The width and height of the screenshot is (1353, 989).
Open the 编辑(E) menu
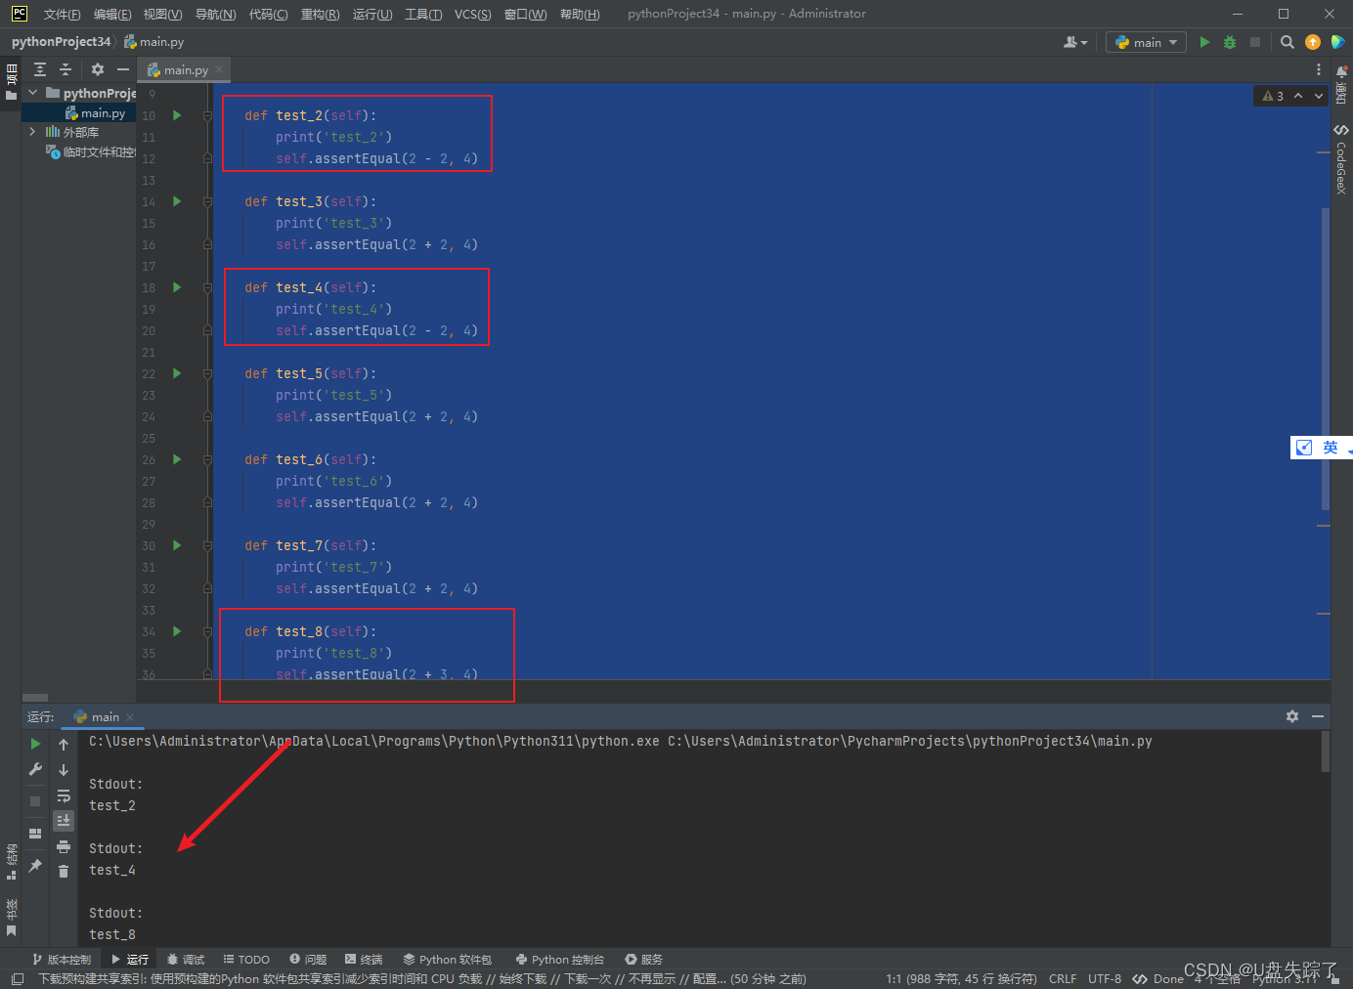coord(112,14)
